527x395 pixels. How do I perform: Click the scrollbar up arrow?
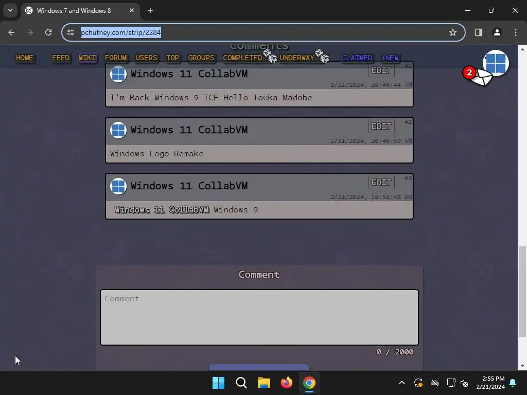tap(522, 49)
